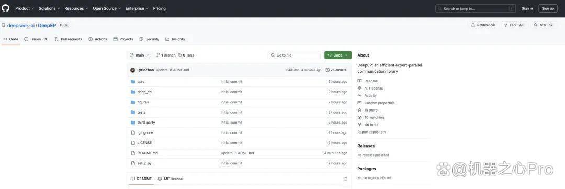Switch to the Pull requests tab
Image resolution: width=565 pixels, height=189 pixels.
point(68,39)
